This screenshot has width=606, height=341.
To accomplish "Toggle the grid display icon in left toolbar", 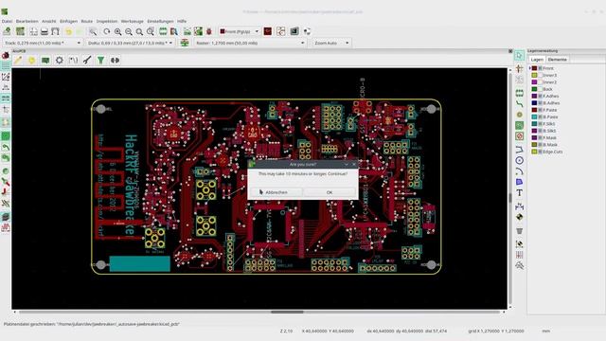I will pos(6,66).
